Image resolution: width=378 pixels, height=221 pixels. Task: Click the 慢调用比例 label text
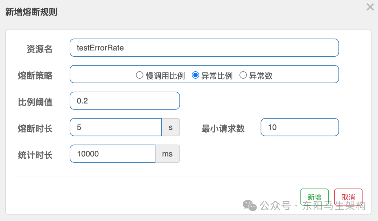(x=165, y=76)
